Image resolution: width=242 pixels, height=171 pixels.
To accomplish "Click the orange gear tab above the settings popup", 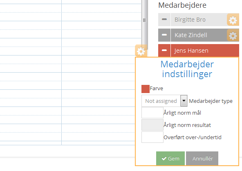I will point(141,51).
